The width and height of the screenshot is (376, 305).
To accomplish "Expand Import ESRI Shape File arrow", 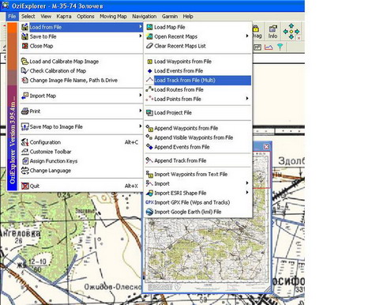I will 247,193.
